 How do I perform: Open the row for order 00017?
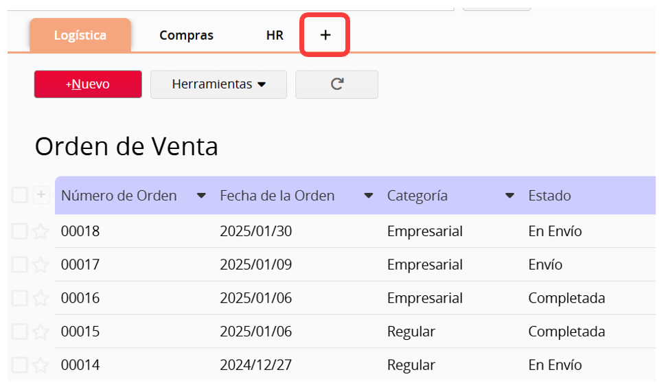click(x=355, y=264)
